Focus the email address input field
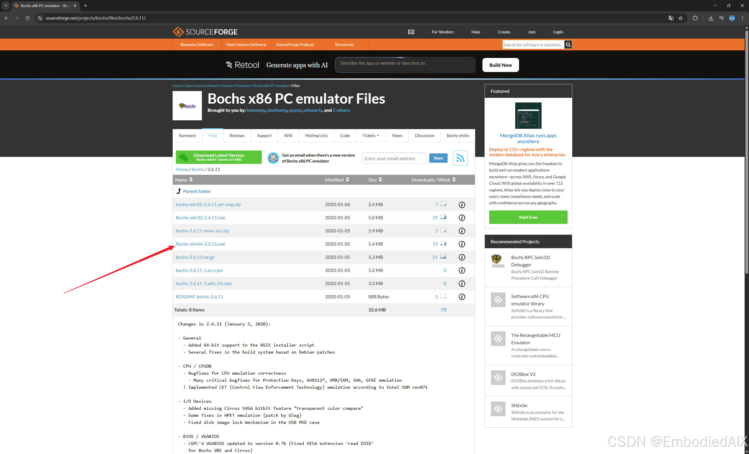Screen dimensions: 749x454 394,158
